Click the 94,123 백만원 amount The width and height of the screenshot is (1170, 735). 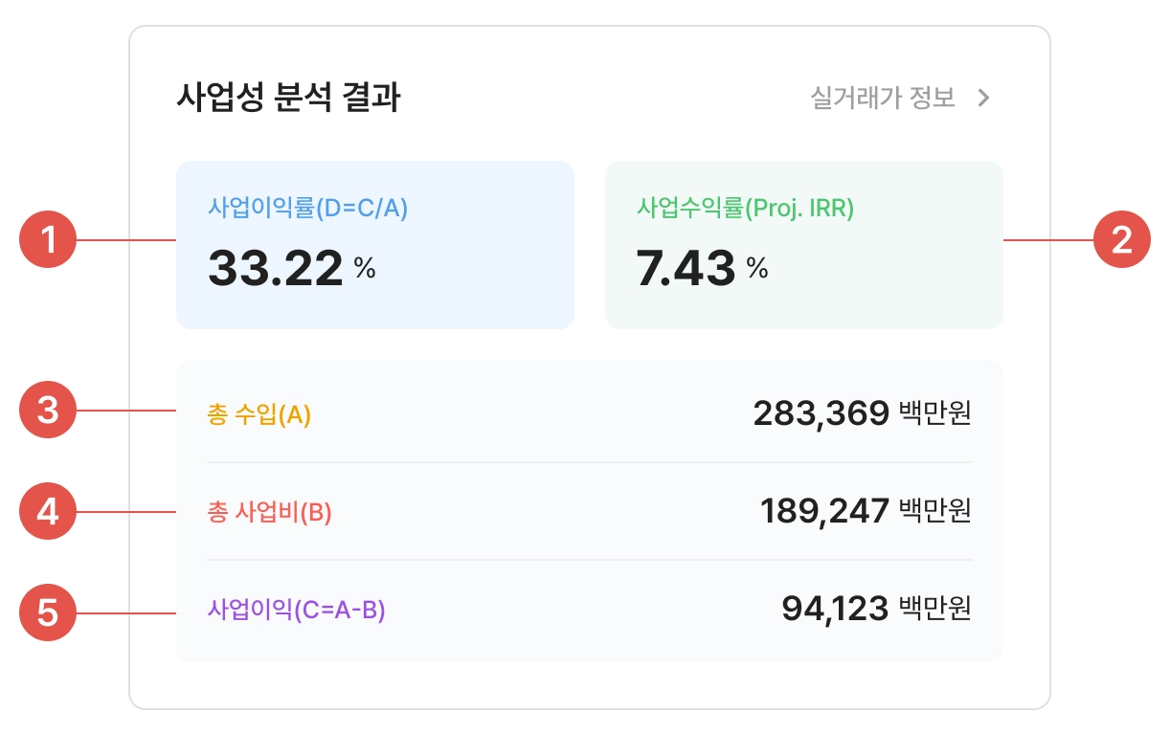click(876, 609)
